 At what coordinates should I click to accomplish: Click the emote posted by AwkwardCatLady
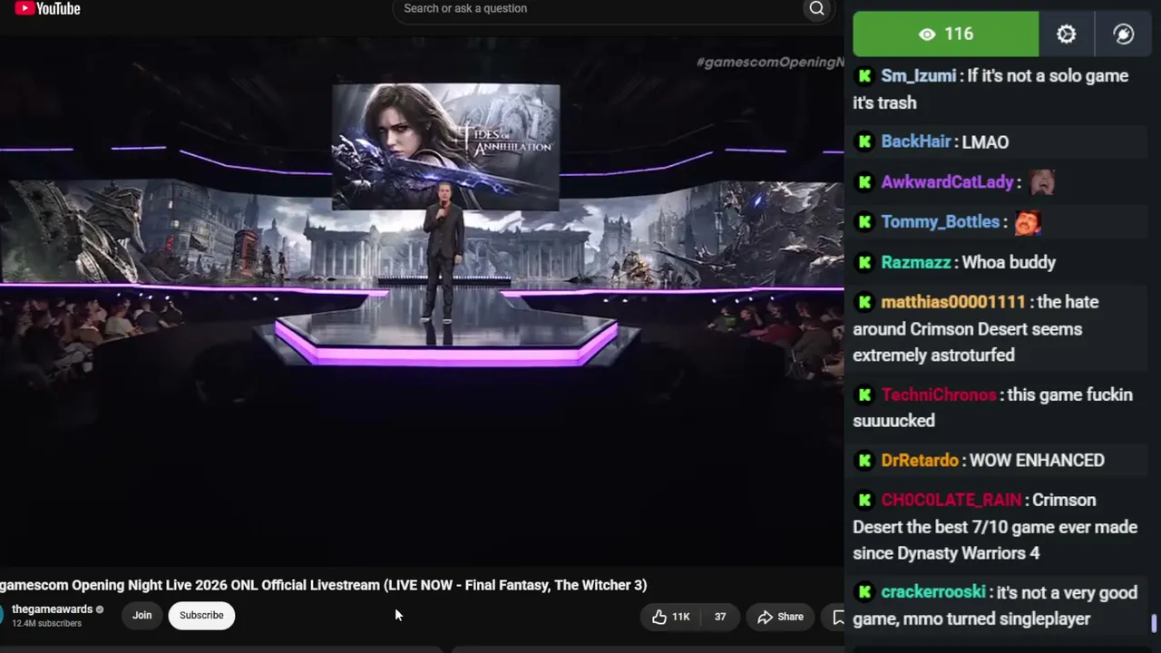click(1042, 182)
